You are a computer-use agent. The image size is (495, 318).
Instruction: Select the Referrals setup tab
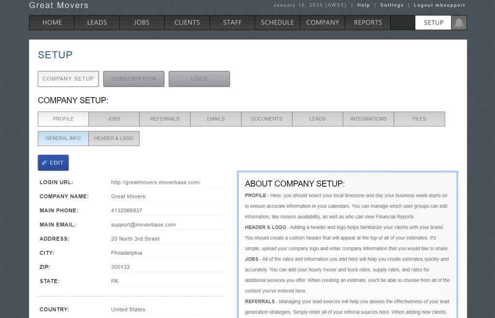click(165, 119)
